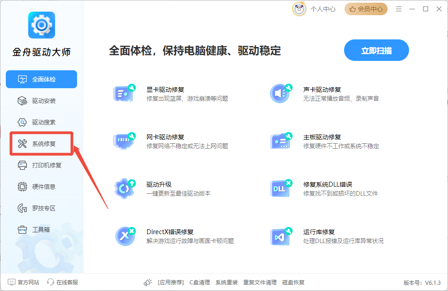
Task: Click the panda avatar icon
Action: click(x=299, y=9)
